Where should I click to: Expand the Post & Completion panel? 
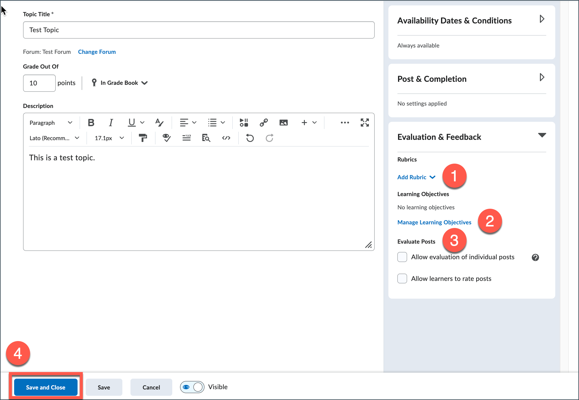(x=542, y=77)
